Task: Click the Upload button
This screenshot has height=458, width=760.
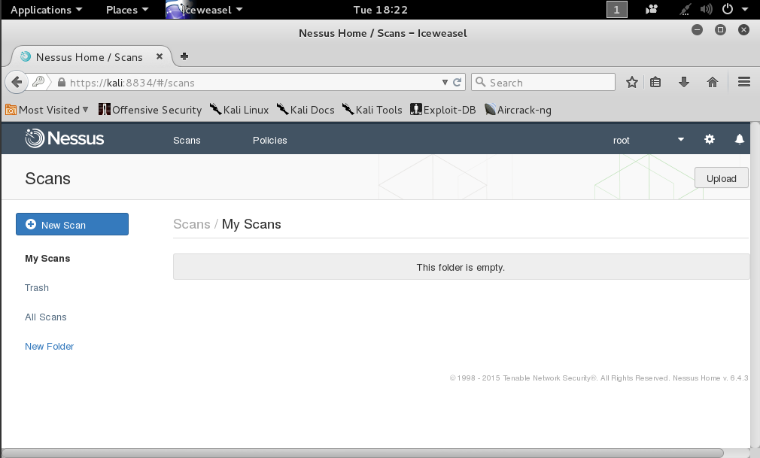Action: point(721,178)
